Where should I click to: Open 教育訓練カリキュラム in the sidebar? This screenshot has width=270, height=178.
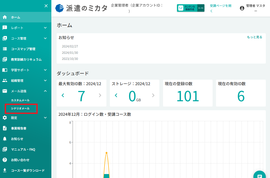pos(26,59)
